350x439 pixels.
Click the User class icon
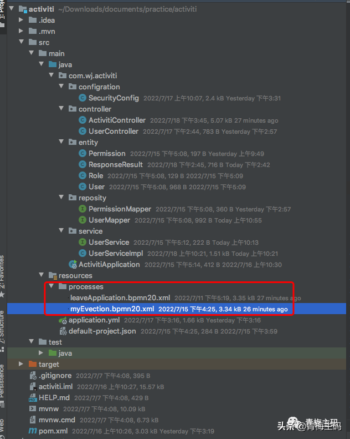click(83, 186)
